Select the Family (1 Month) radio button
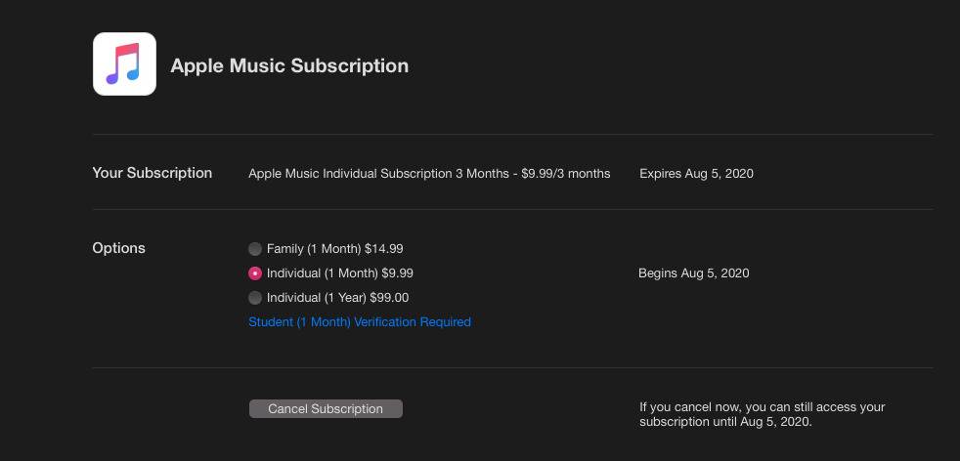Viewport: 960px width, 461px height. [x=255, y=249]
